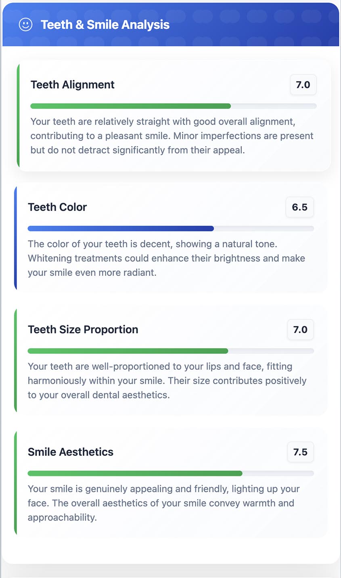The image size is (341, 578).
Task: Click the Teeth & Smile Analysis title
Action: tap(105, 25)
